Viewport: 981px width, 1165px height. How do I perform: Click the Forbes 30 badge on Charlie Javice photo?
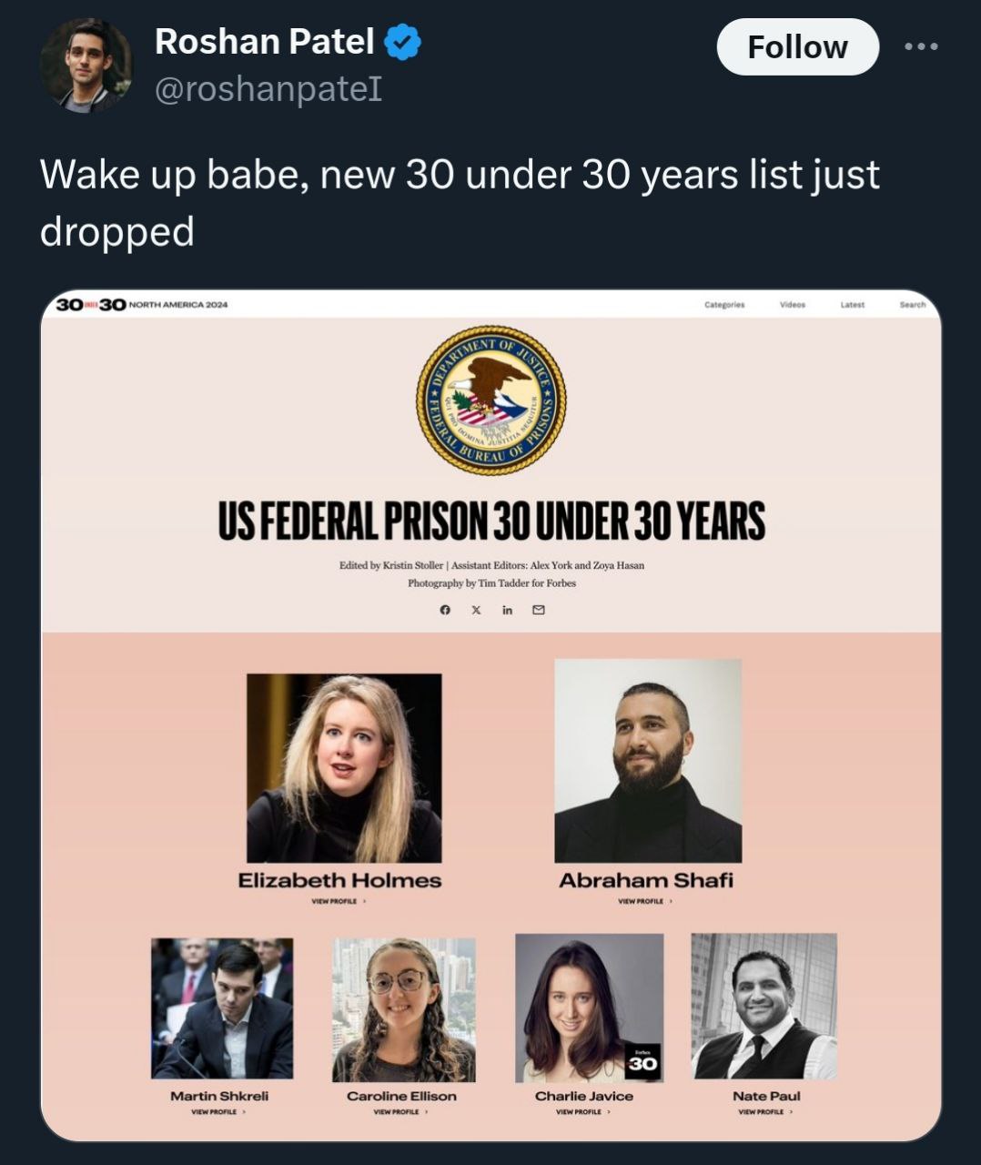(642, 1062)
